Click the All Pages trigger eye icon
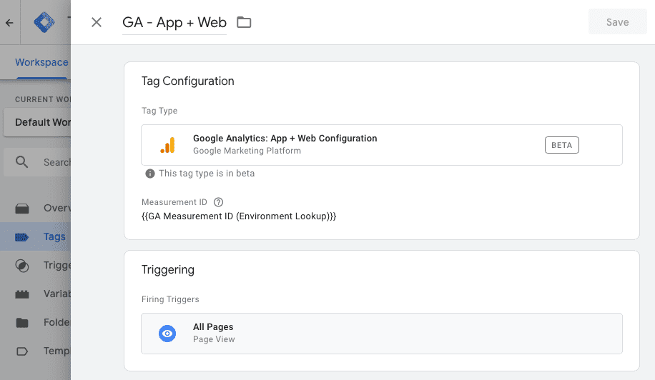This screenshot has height=380, width=655. click(x=167, y=334)
